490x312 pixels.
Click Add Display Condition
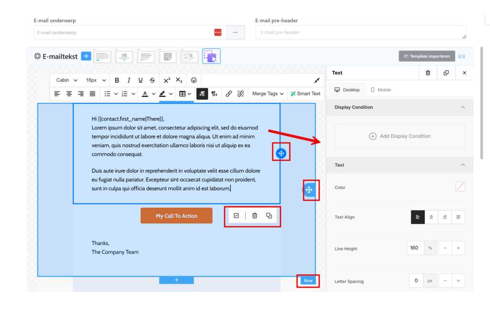click(400, 136)
